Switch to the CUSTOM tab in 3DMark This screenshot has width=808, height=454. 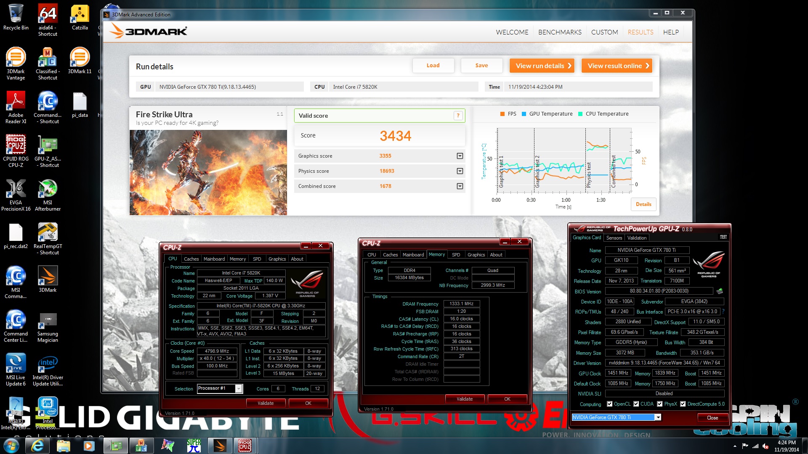pyautogui.click(x=604, y=32)
